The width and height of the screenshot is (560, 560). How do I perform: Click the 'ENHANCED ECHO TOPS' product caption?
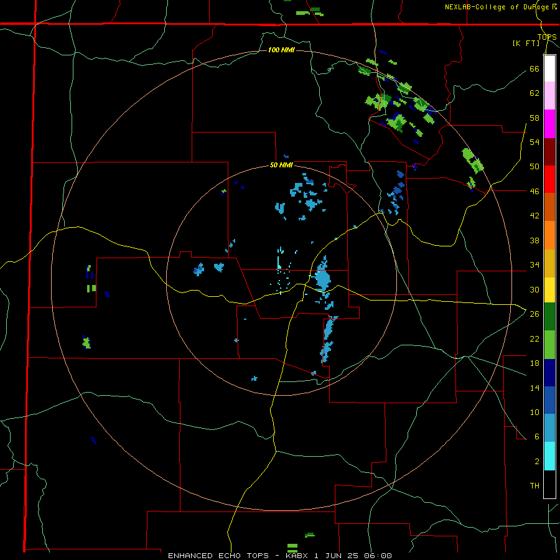pos(218,556)
